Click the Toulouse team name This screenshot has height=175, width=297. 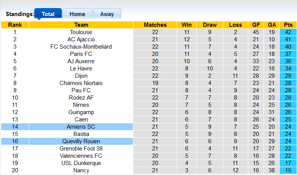(x=81, y=32)
